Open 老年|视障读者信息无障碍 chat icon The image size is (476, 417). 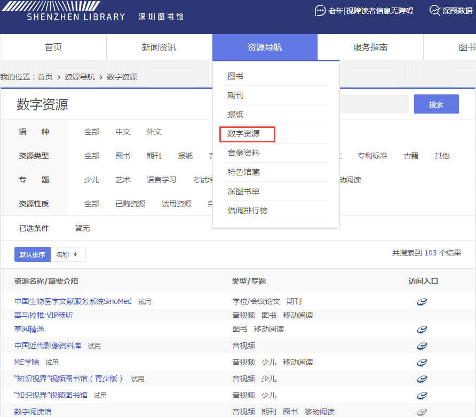[x=320, y=11]
